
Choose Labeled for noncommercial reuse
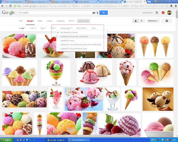point(74,49)
